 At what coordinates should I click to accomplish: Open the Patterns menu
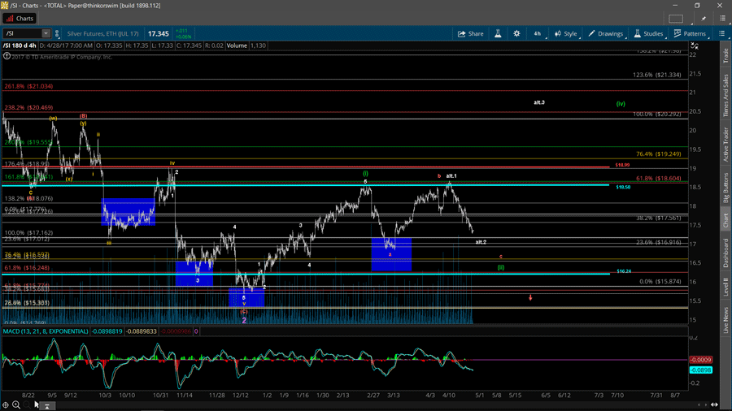pos(690,34)
